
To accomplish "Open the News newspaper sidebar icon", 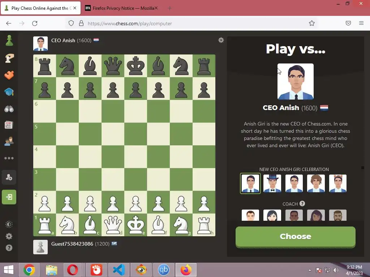I will tap(9, 125).
